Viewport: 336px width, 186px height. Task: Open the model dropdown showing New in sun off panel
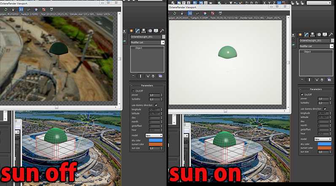click(x=154, y=135)
